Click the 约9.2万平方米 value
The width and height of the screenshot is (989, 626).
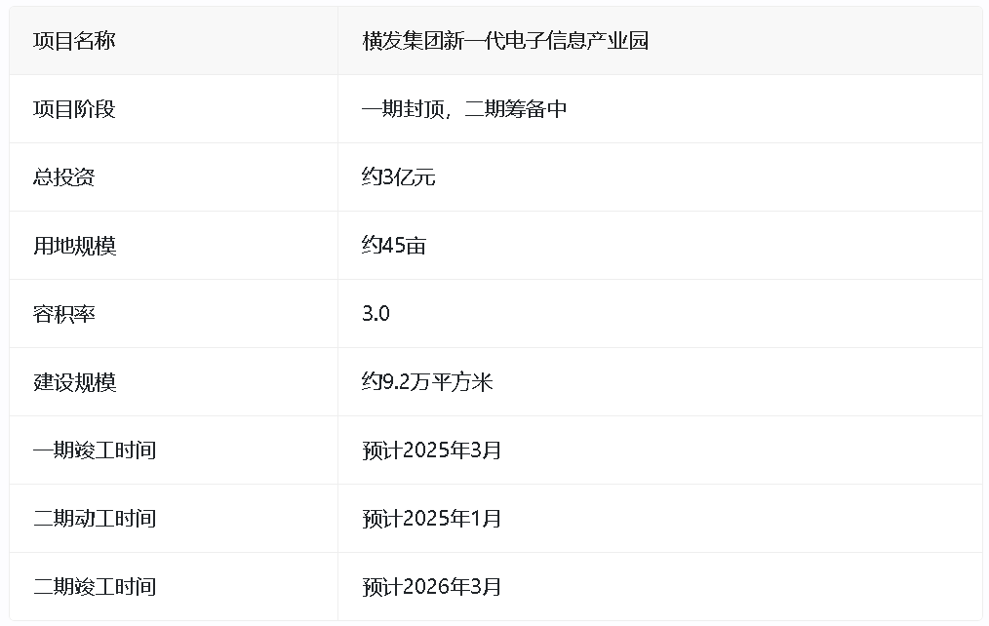427,382
